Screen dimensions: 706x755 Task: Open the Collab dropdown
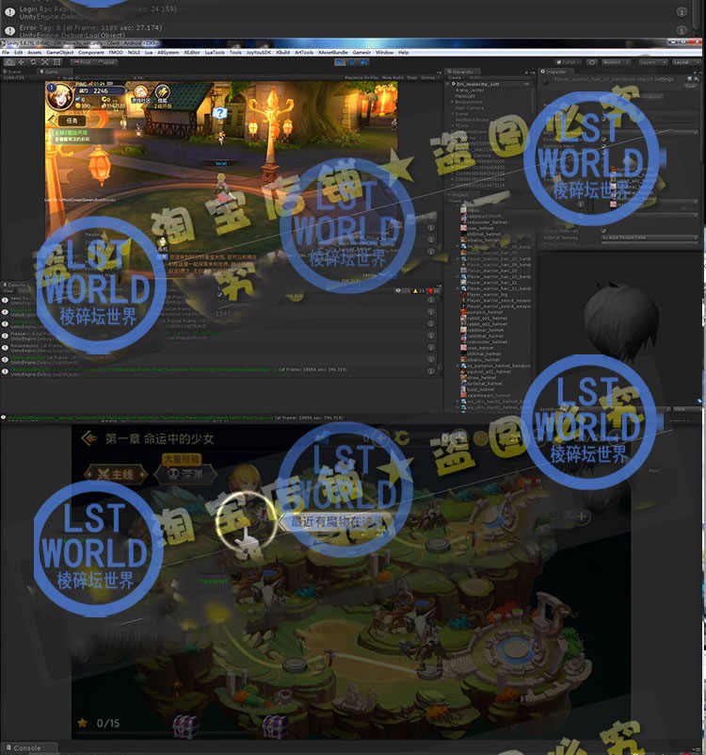pyautogui.click(x=569, y=62)
